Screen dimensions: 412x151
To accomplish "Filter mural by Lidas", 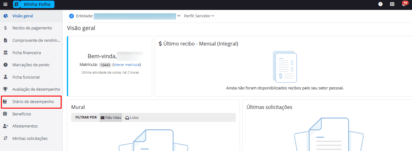I will coord(132,118).
